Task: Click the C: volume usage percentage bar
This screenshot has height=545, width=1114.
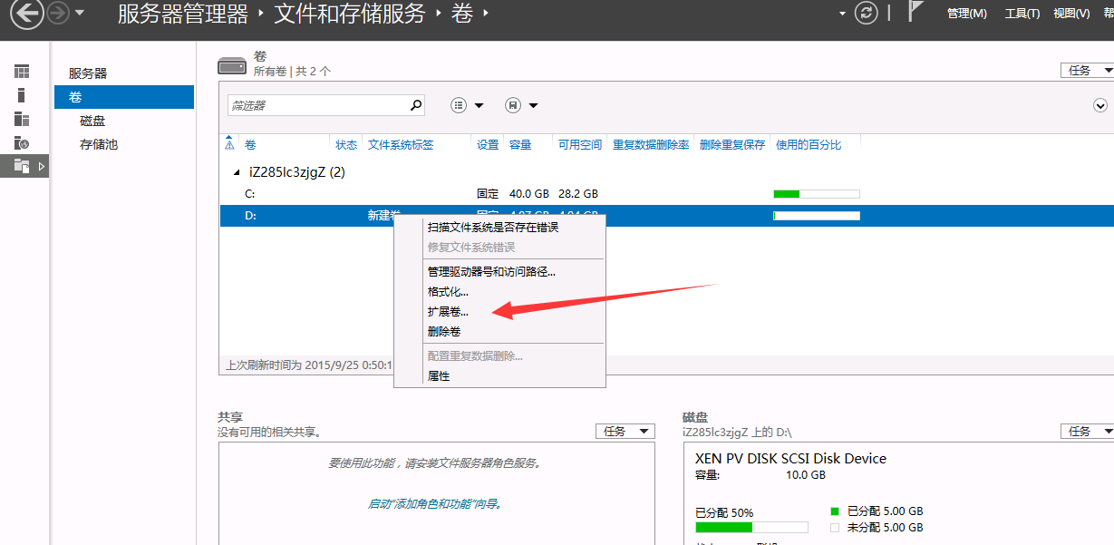Action: 816,194
